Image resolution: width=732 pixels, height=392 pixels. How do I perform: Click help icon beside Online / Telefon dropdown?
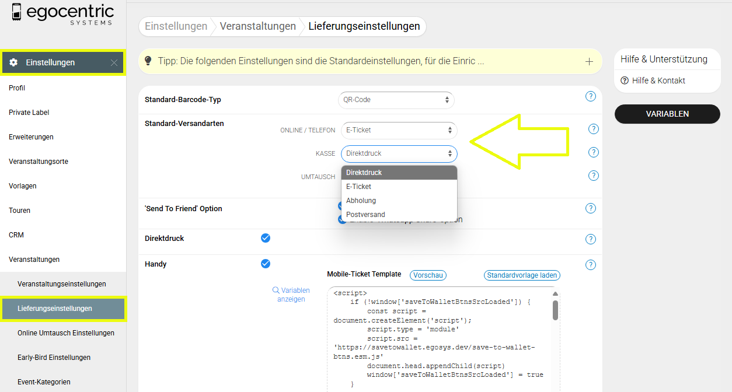(594, 129)
